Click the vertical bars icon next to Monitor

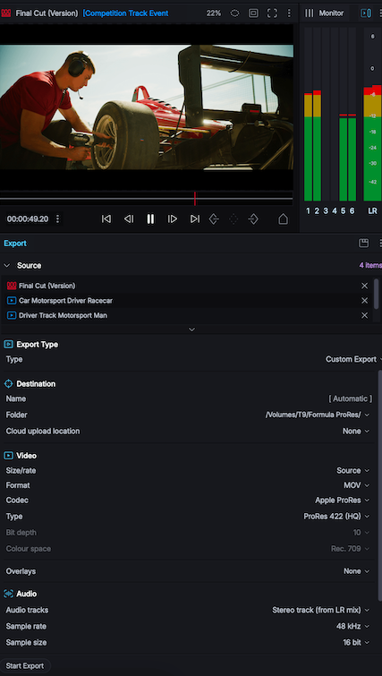[310, 13]
